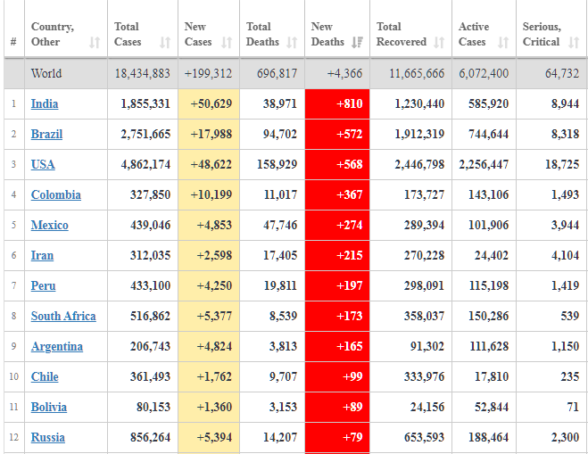The height and width of the screenshot is (454, 588).
Task: Click New Deaths active sort icon
Action: click(357, 42)
